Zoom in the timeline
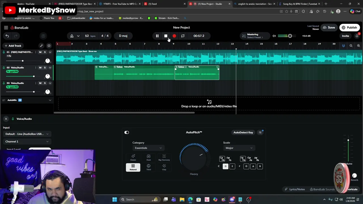Viewport: 363px width, 204px height. [x=358, y=46]
